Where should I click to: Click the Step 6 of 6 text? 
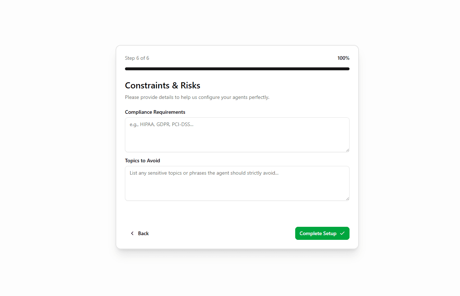click(x=137, y=58)
